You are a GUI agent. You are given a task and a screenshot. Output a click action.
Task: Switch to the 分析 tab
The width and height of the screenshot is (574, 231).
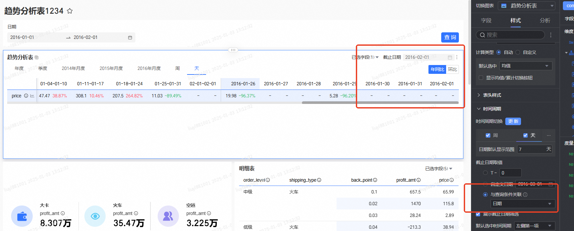(545, 20)
